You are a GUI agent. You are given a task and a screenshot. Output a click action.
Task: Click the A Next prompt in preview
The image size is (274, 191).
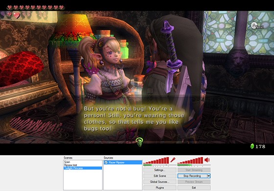click(x=257, y=26)
